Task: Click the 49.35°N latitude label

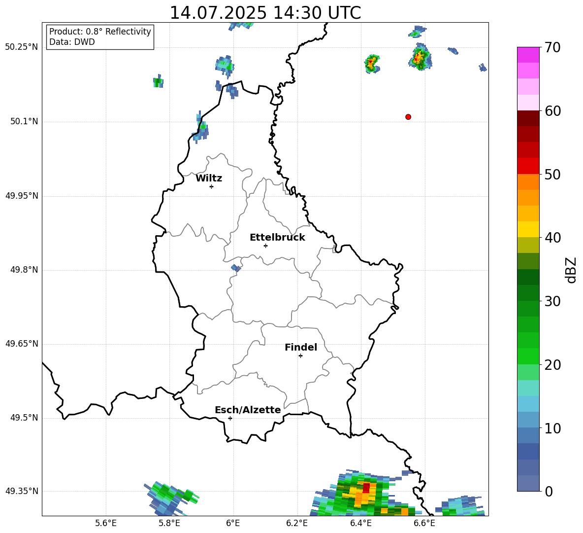Action: [22, 491]
